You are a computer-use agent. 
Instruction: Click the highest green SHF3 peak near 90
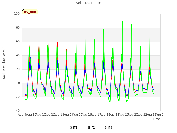coord(122,21)
